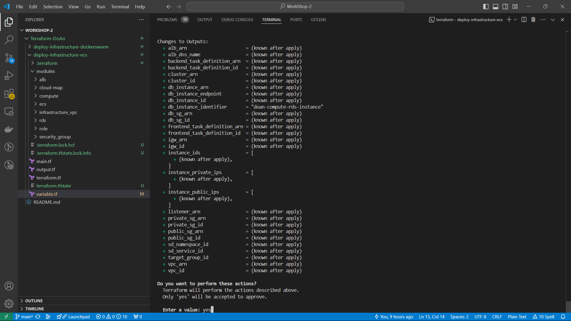Open the Search view icon
Image resolution: width=571 pixels, height=321 pixels.
pyautogui.click(x=9, y=40)
